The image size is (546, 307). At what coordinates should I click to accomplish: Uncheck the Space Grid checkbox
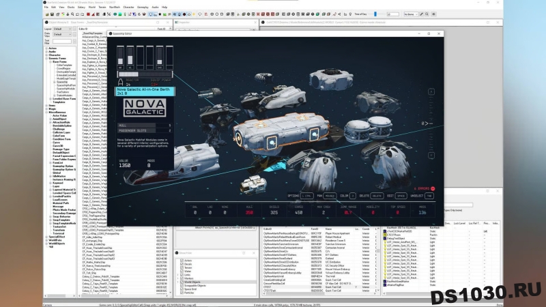coord(182,289)
